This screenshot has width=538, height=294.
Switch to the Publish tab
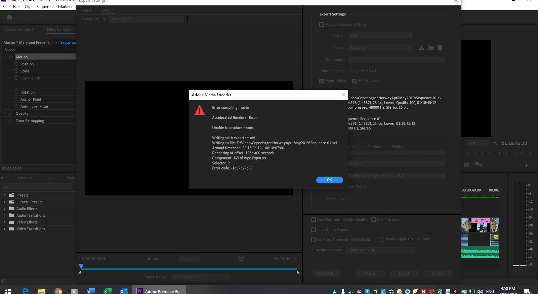point(398,147)
